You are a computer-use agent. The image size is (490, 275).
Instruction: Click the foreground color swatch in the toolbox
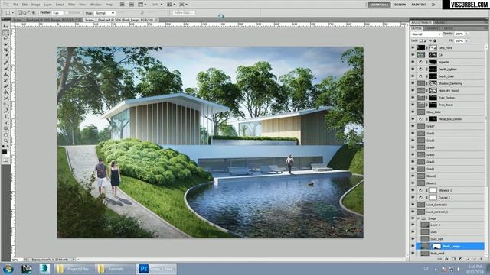point(5,151)
